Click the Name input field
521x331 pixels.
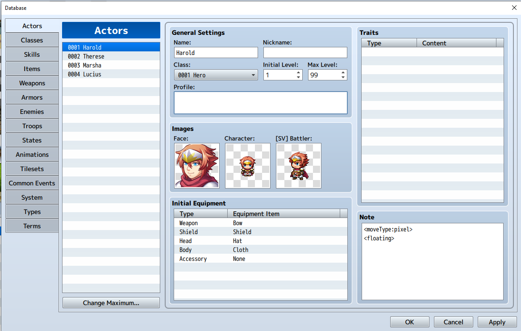coord(216,52)
